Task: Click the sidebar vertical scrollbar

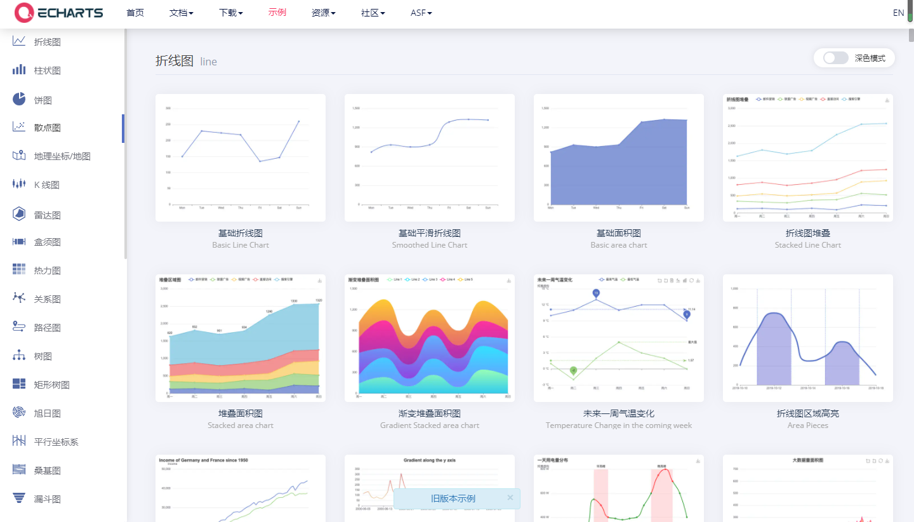Action: [x=125, y=144]
